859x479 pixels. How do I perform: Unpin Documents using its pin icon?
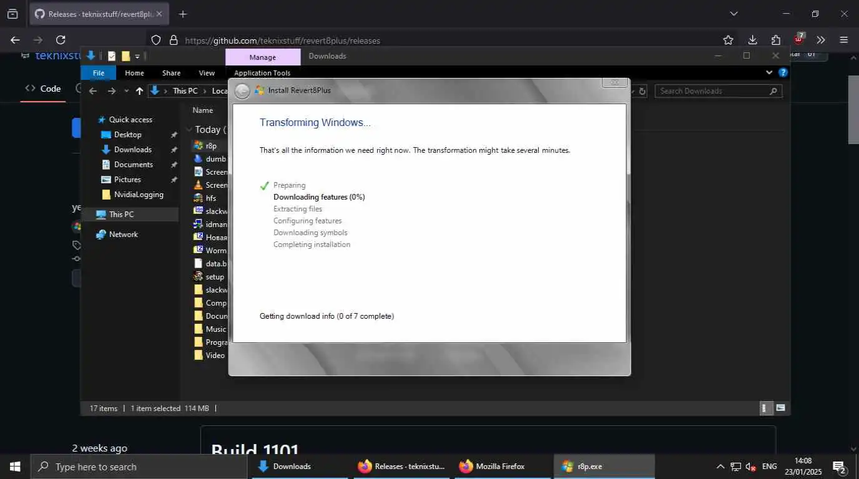(174, 165)
